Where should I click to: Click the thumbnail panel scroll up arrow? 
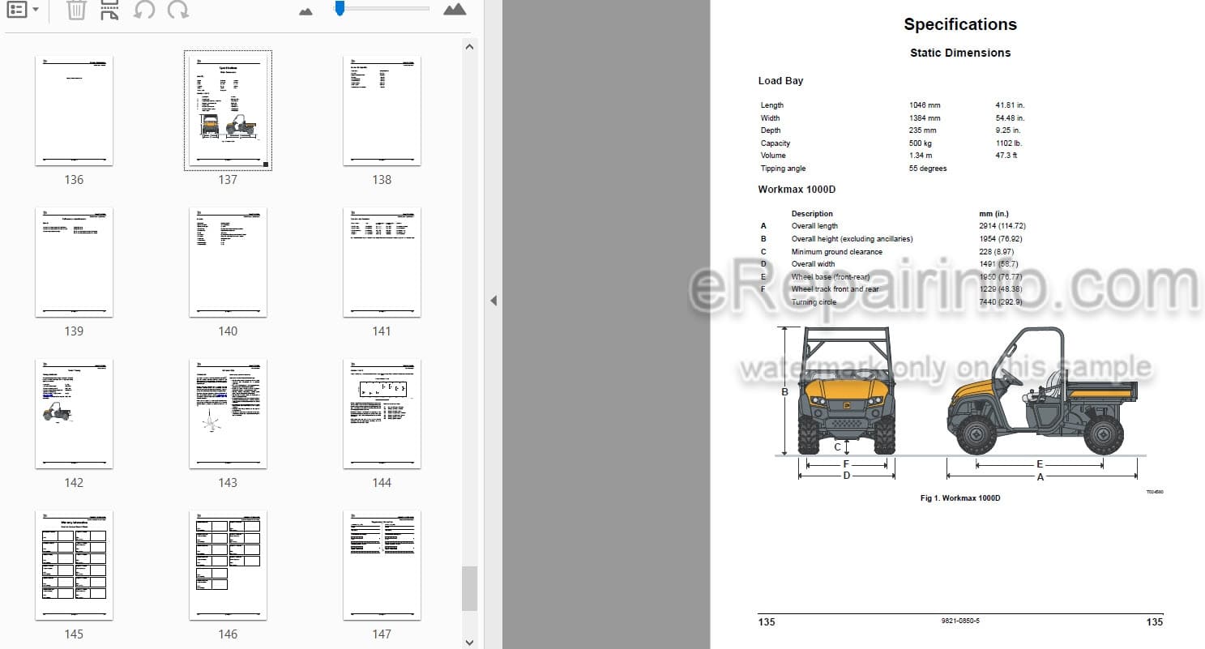tap(470, 47)
